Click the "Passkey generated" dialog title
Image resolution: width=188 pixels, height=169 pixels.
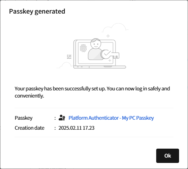pyautogui.click(x=37, y=11)
